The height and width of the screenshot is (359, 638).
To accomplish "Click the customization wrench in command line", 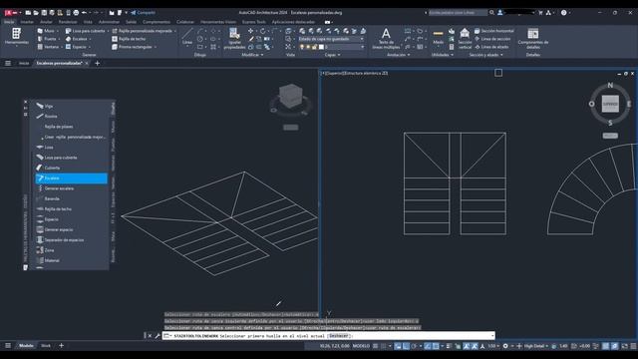I will tap(158, 336).
